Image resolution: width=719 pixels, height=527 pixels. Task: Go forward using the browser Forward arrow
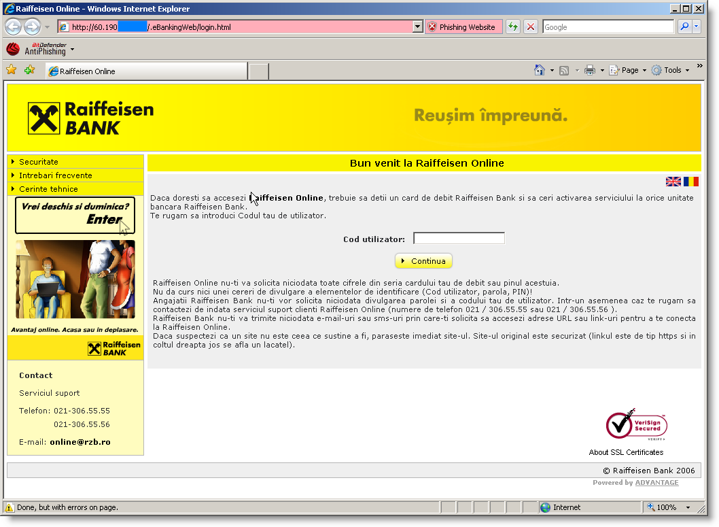32,27
